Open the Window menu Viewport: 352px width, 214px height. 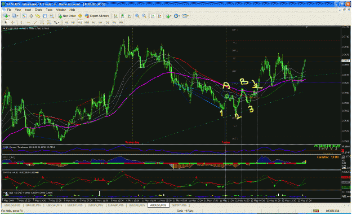pos(61,10)
